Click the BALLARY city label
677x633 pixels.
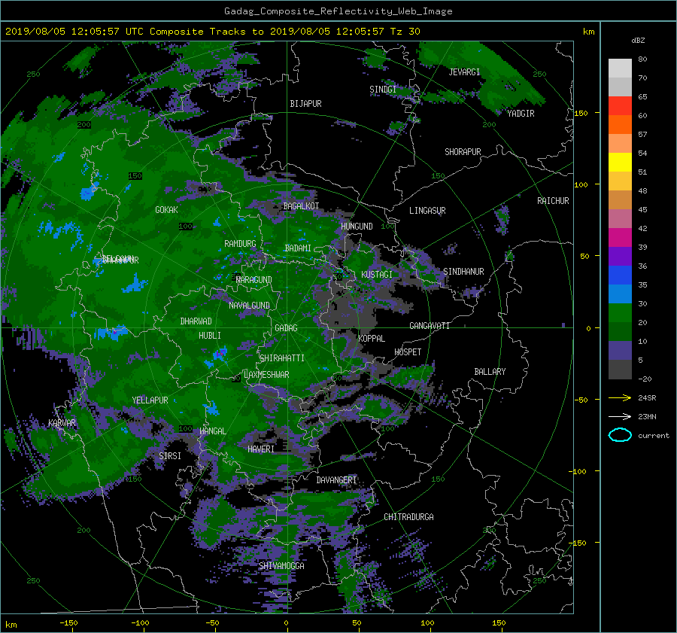[490, 372]
